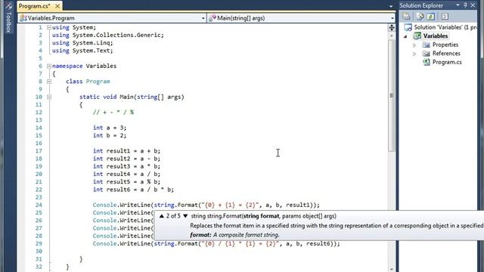The image size is (484, 272).
Task: Click the View Code icon in Solution Explorer
Action: 445,17
